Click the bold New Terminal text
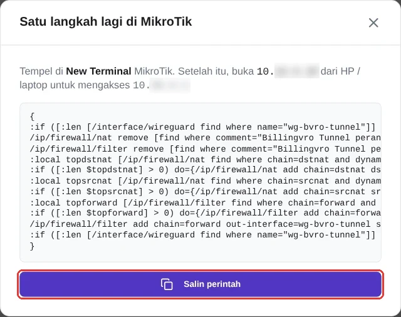 [98, 71]
